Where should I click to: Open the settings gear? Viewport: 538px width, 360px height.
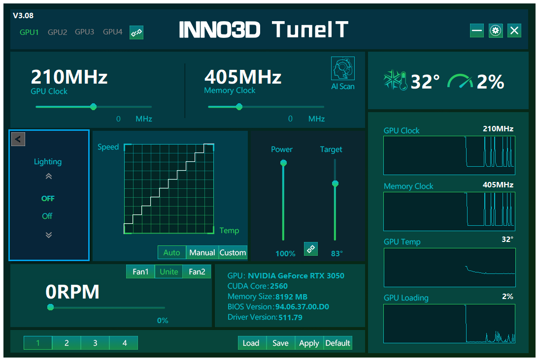click(x=496, y=30)
